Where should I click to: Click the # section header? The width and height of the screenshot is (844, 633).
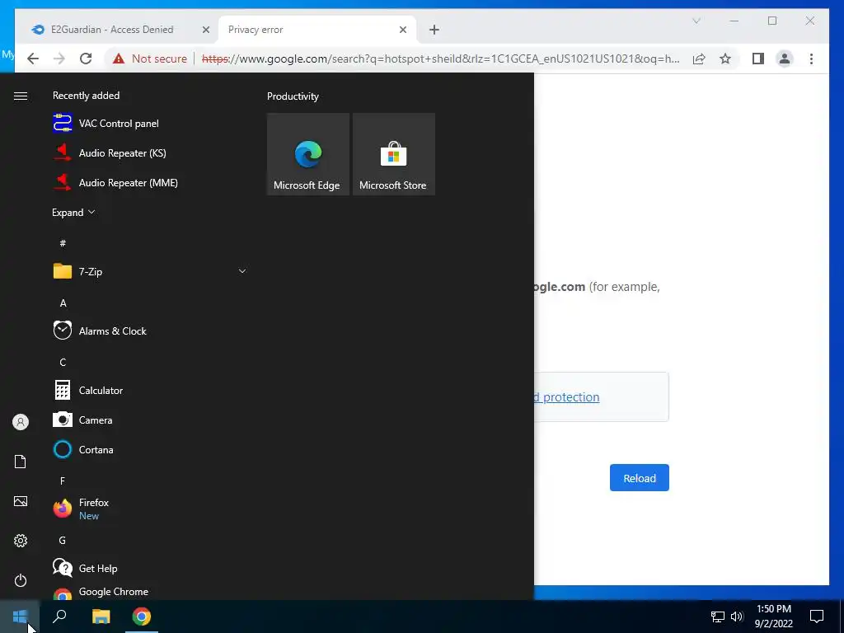pyautogui.click(x=63, y=243)
